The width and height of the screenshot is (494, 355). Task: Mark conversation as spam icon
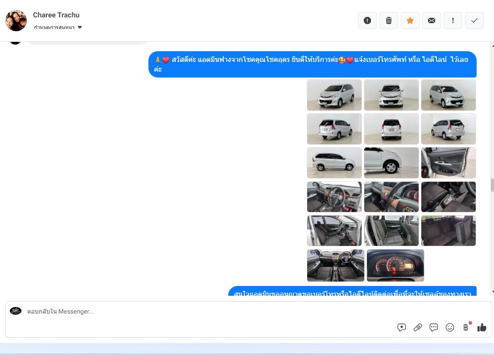pos(367,20)
